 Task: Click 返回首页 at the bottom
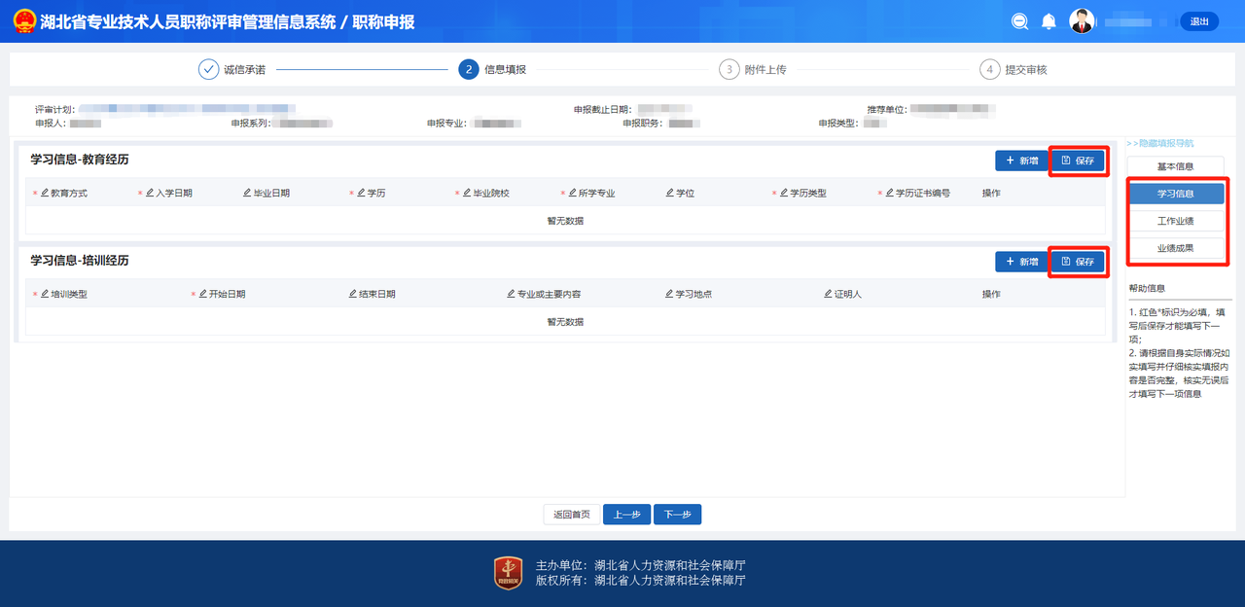tap(571, 514)
